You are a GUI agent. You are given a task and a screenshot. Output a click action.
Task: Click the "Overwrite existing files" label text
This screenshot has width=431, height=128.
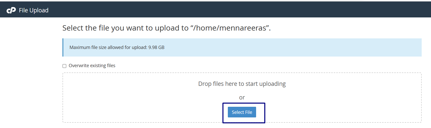click(92, 66)
